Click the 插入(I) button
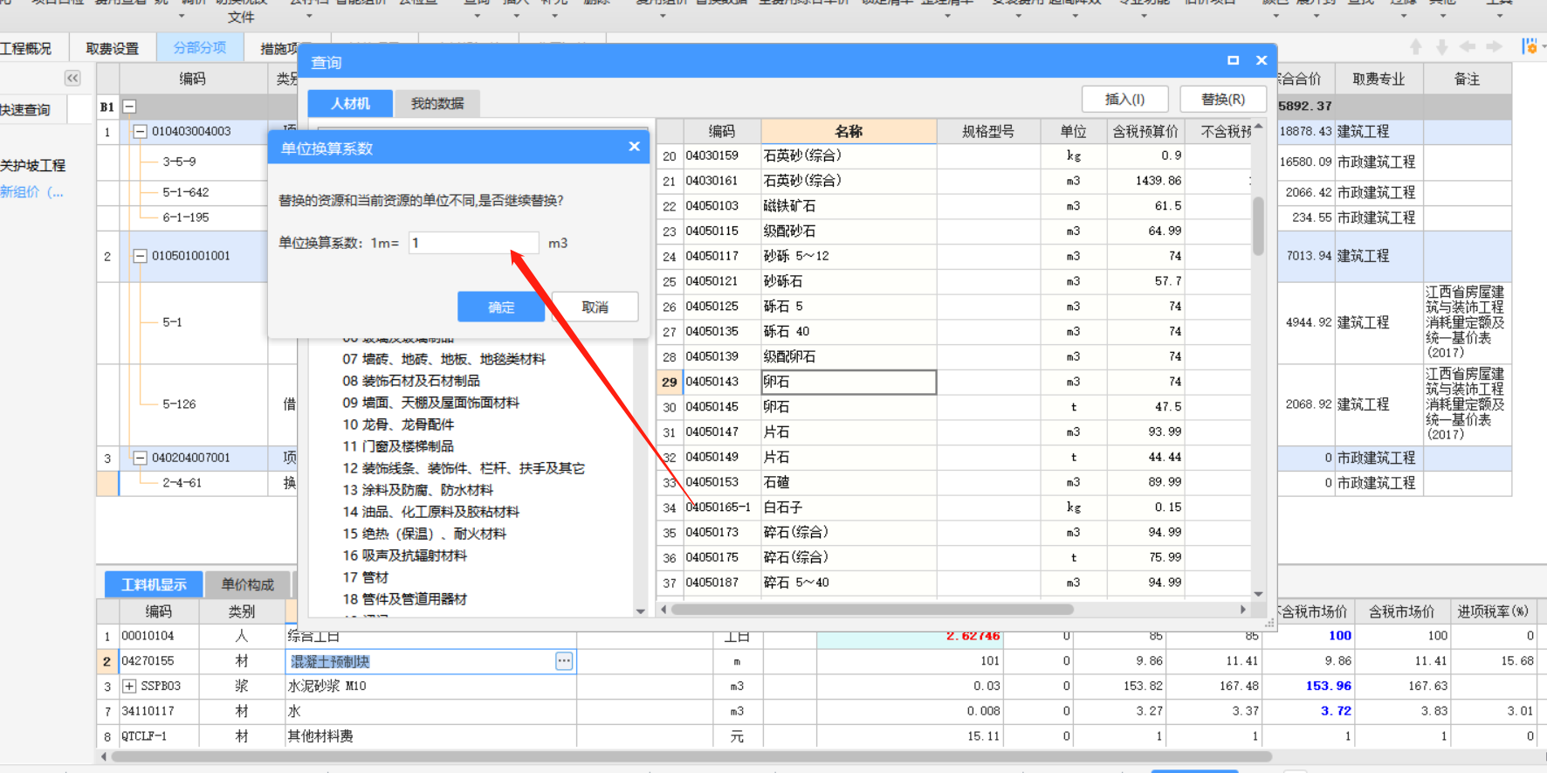Screen dimensions: 1547x773 (1124, 100)
